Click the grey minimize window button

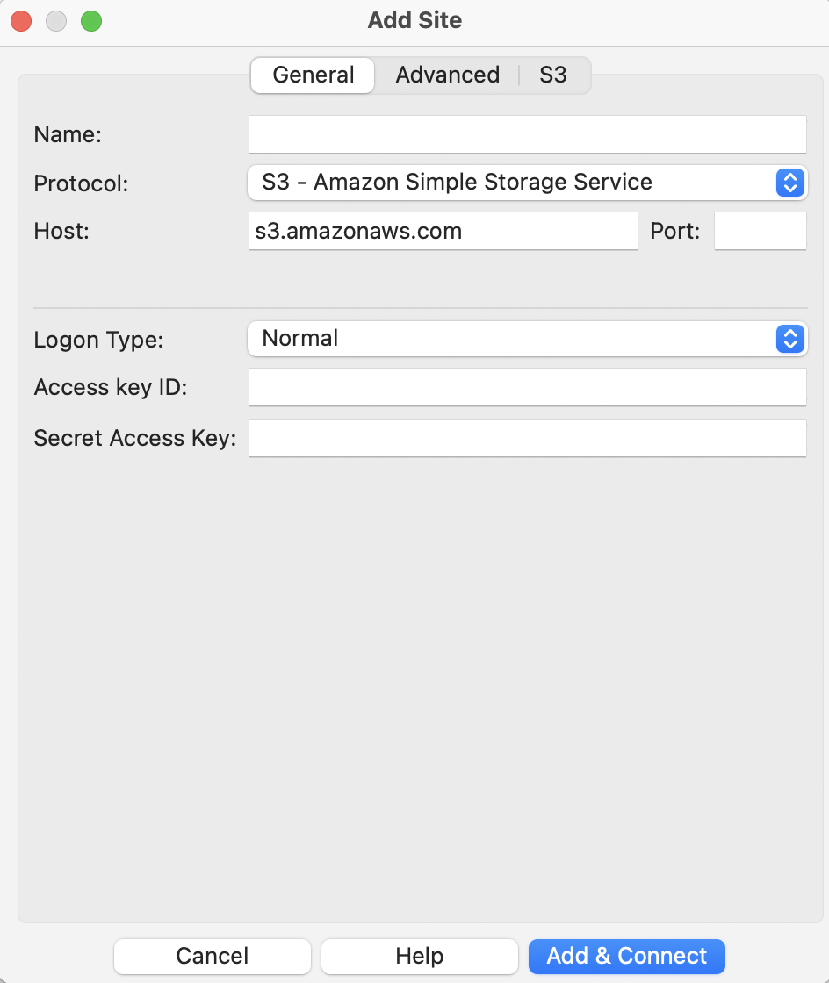pyautogui.click(x=56, y=21)
